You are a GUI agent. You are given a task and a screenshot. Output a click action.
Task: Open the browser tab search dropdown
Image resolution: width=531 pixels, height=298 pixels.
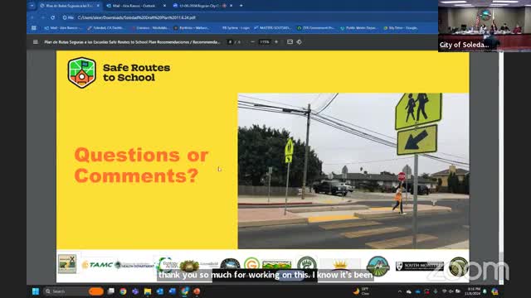(x=32, y=6)
